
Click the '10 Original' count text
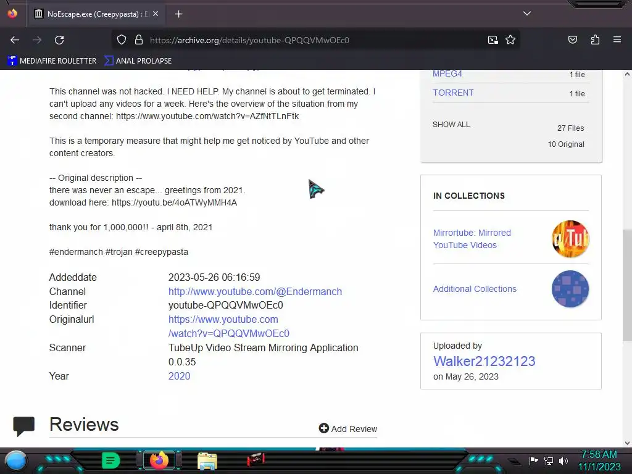[566, 144]
